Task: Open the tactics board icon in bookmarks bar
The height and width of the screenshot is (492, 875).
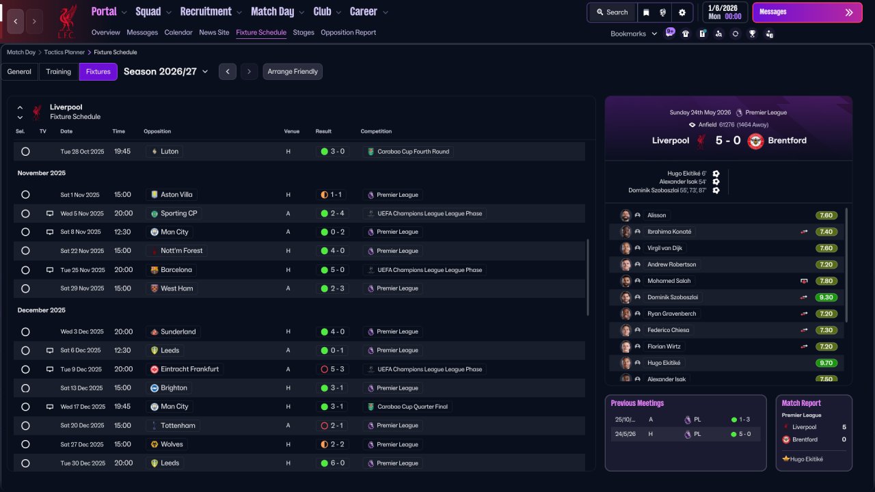Action: coord(702,33)
